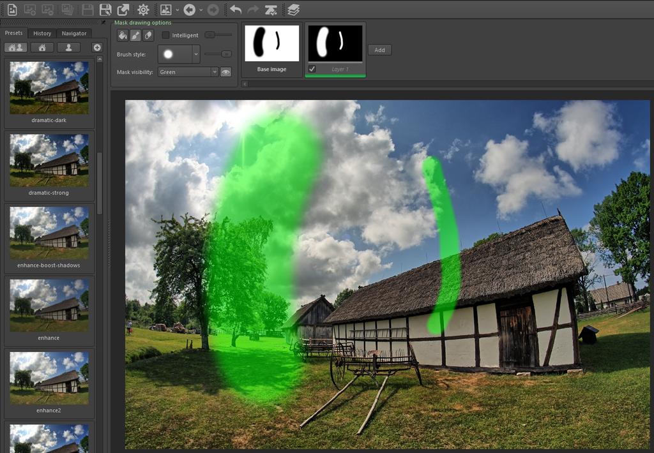Screen dimensions: 654x453
Task: Pin or detach presets panel icon
Action: click(103, 22)
